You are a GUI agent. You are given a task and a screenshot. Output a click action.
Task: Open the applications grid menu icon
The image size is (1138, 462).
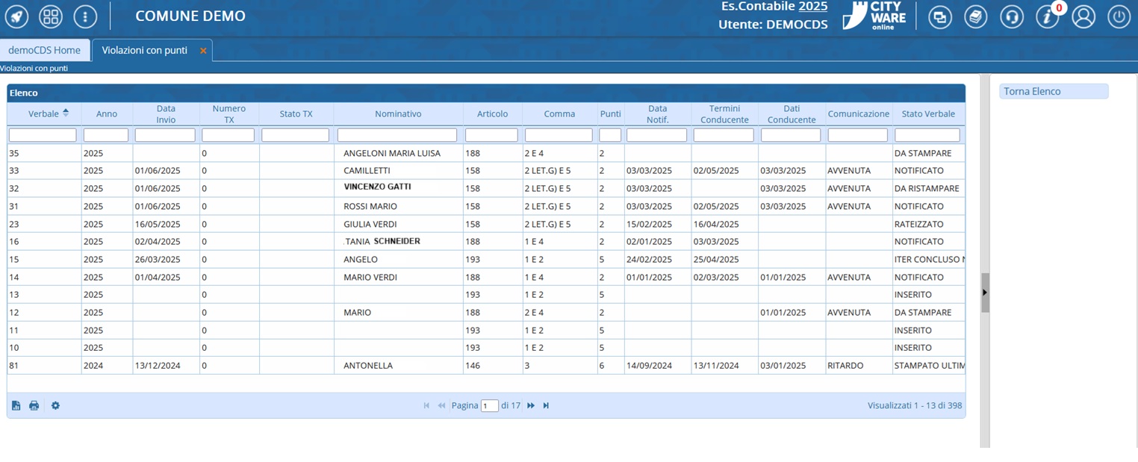coord(51,16)
